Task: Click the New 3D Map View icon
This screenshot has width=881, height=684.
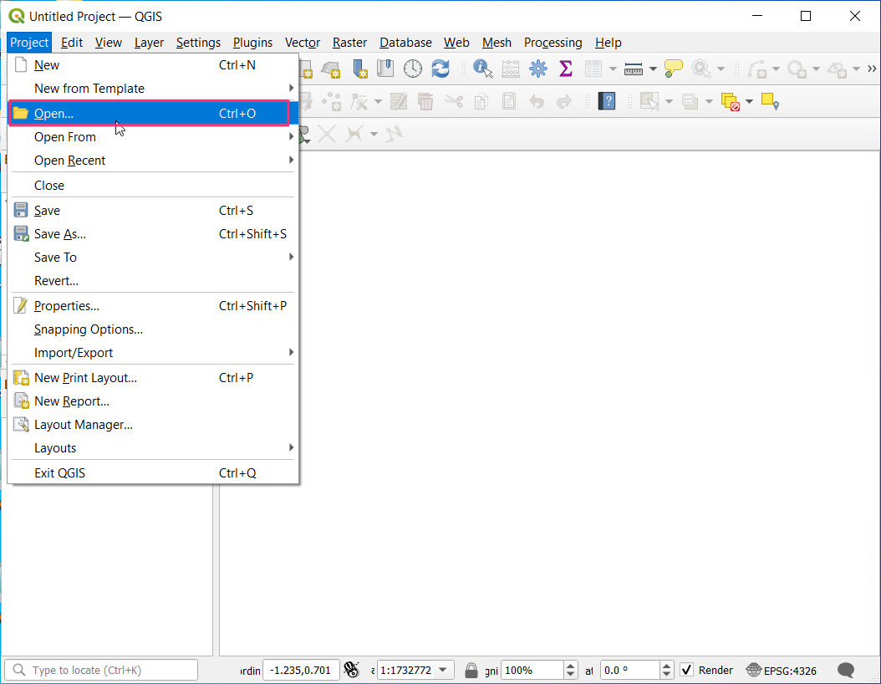Action: (331, 69)
